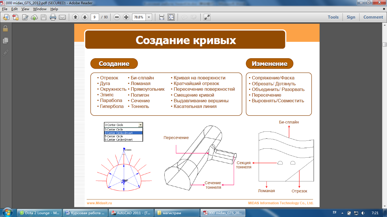Click the Create PDF online icon
Image resolution: width=387 pixels, height=217 pixels.
[x=15, y=17]
